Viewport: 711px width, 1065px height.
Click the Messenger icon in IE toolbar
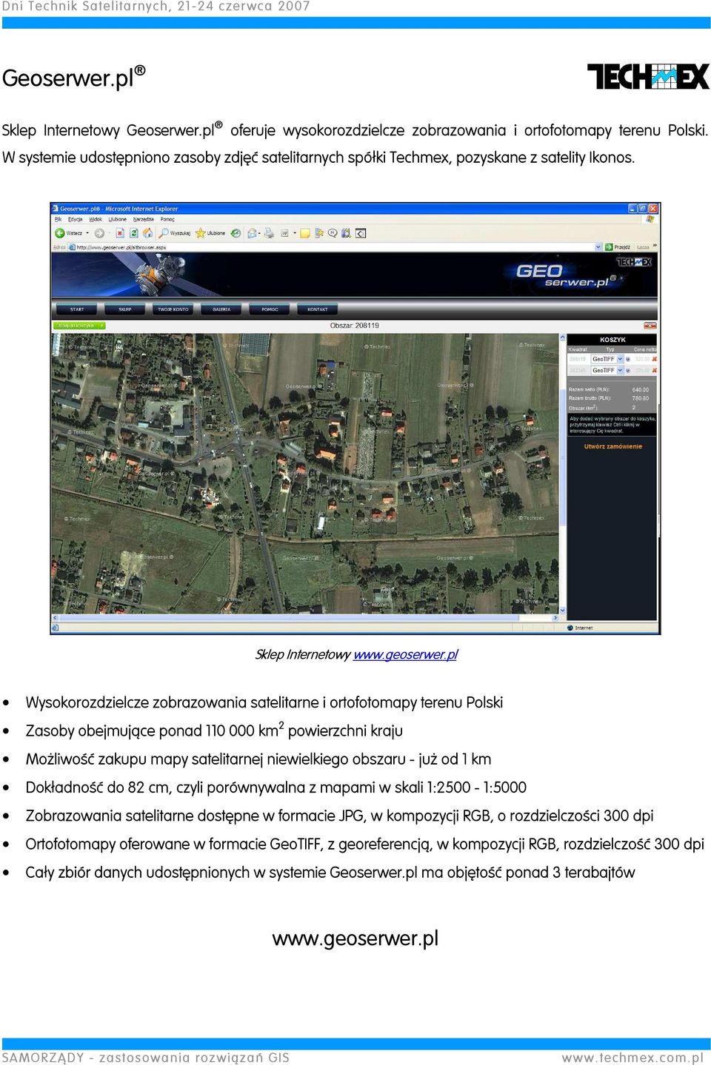333,233
